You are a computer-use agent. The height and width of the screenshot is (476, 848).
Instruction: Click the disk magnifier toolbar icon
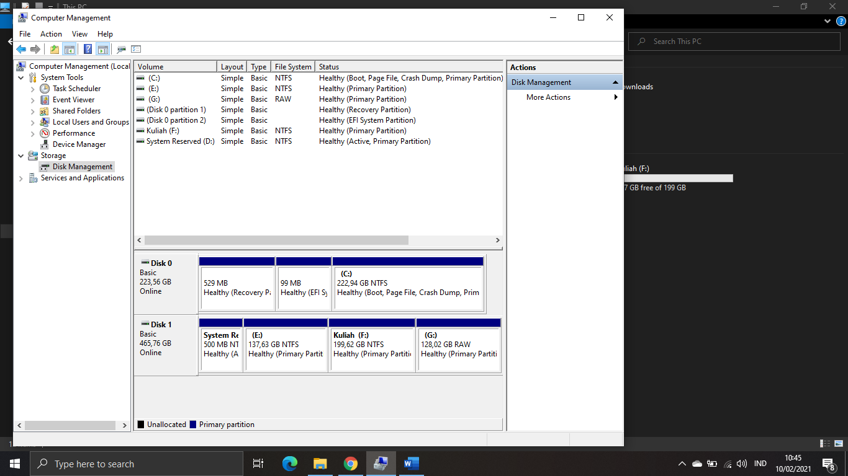coord(121,50)
